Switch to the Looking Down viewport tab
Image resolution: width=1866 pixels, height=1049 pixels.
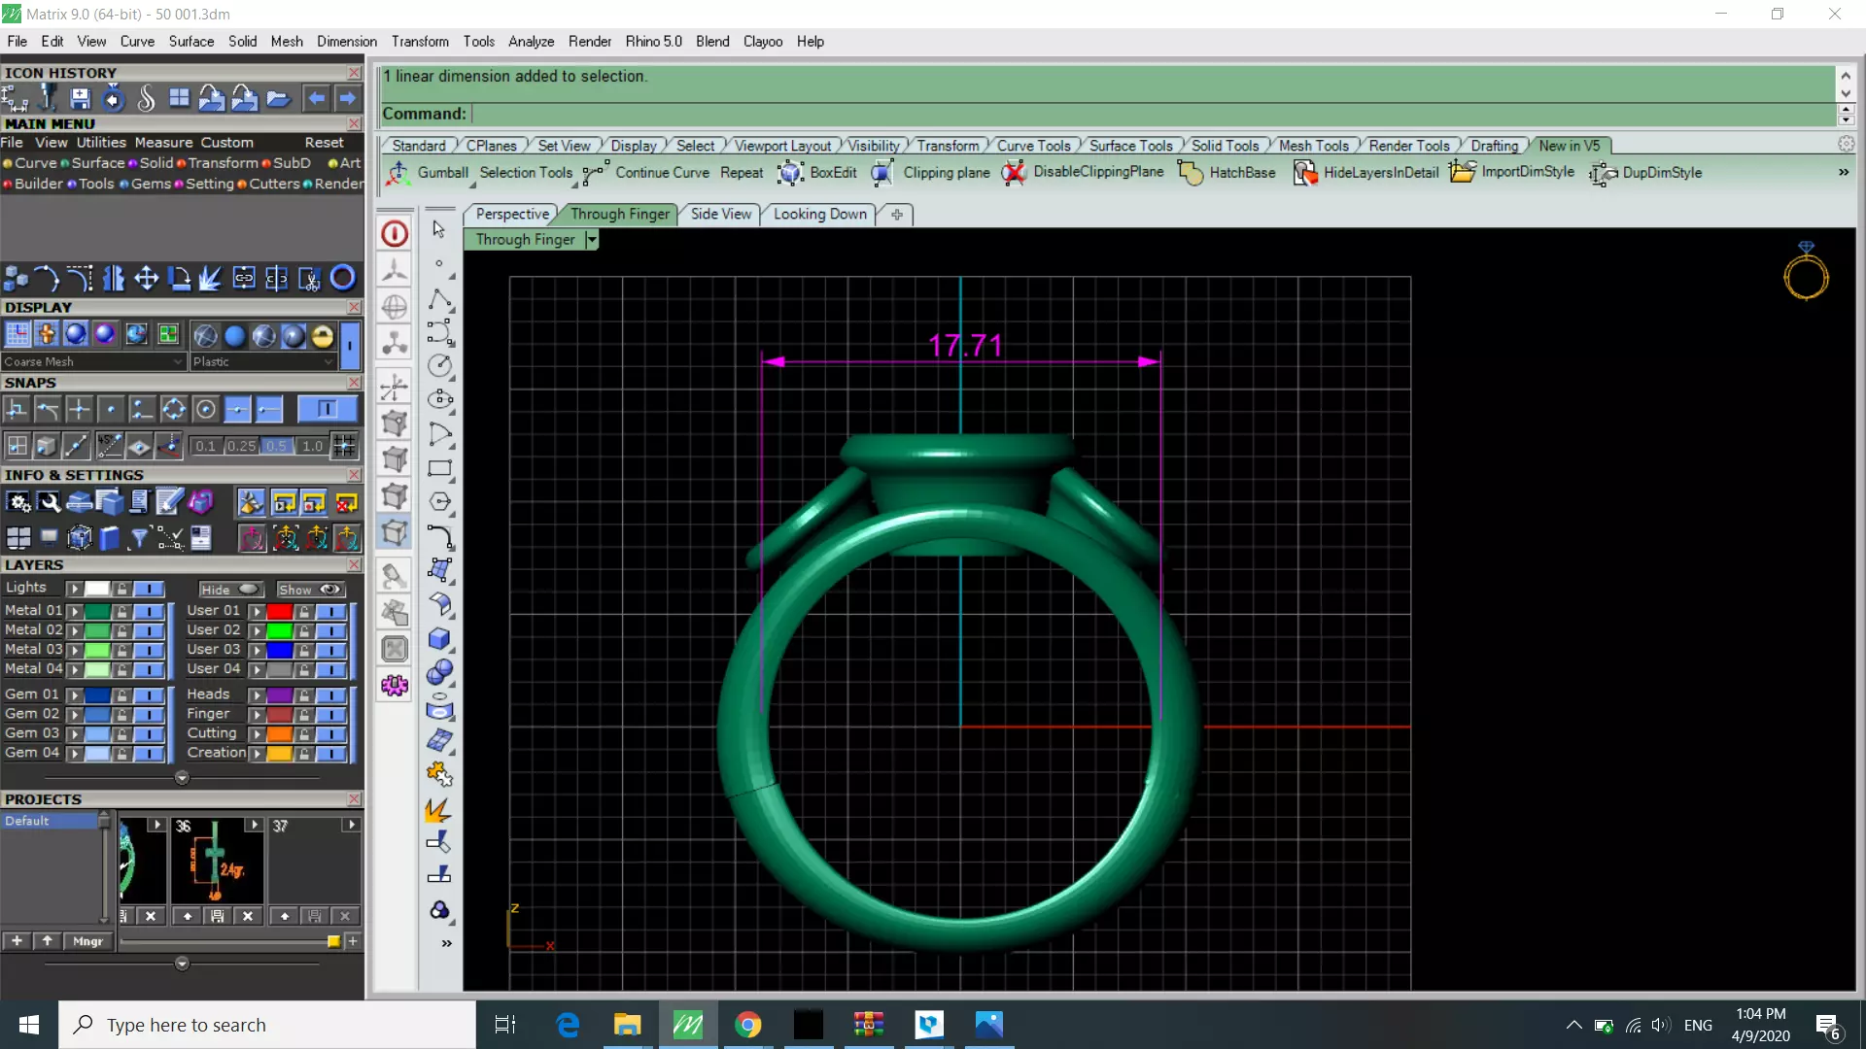820,215
